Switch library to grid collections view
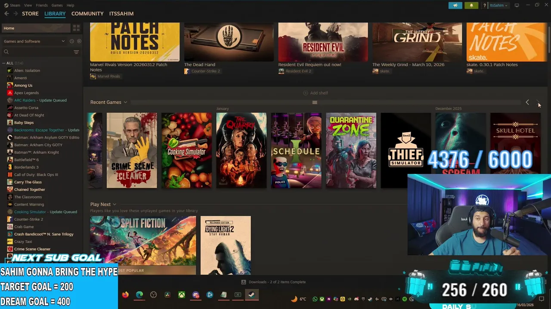Screen dimensions: 551x309 76,28
